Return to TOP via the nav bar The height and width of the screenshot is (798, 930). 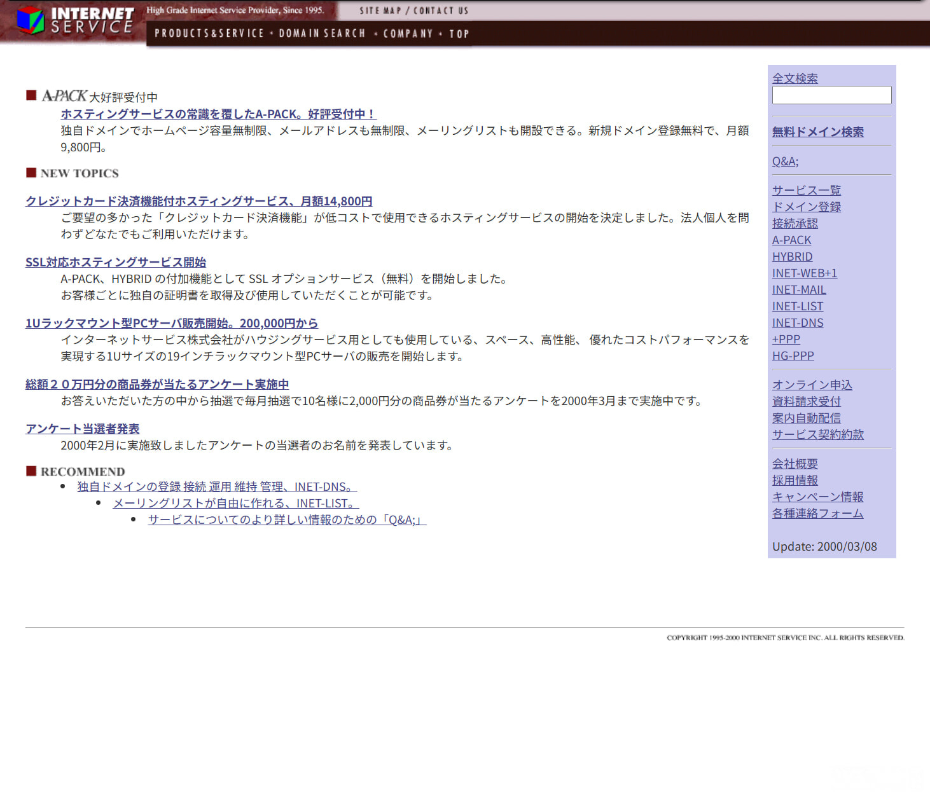459,34
